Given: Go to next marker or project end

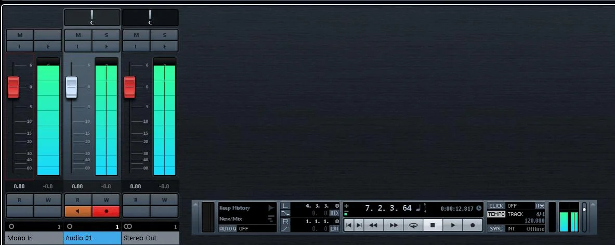Looking at the screenshot, I should [359, 225].
